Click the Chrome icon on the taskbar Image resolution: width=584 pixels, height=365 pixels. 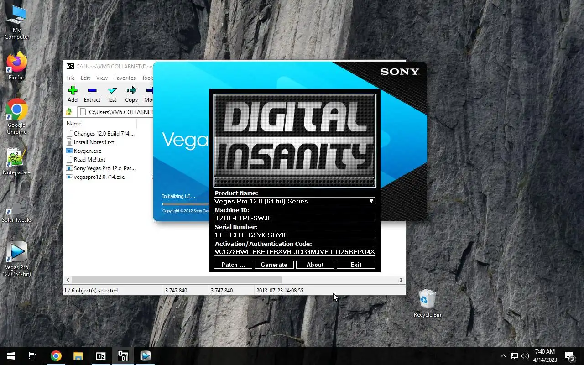coord(56,356)
